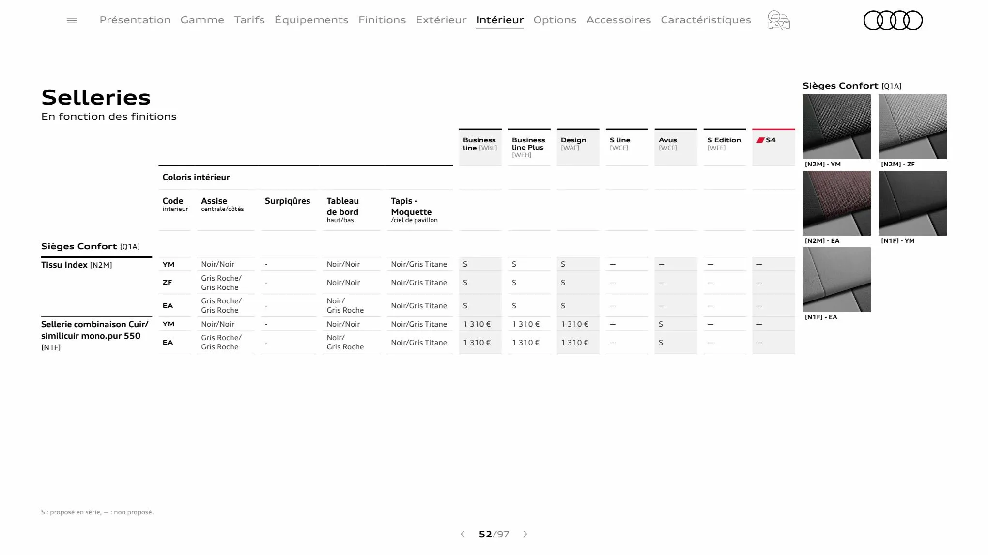Click En fonction des finitions subtitle

click(109, 116)
